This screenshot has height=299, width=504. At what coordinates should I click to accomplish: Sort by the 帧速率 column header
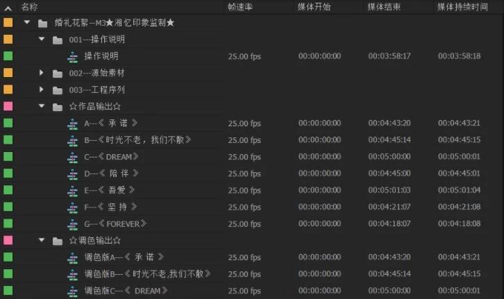[240, 7]
